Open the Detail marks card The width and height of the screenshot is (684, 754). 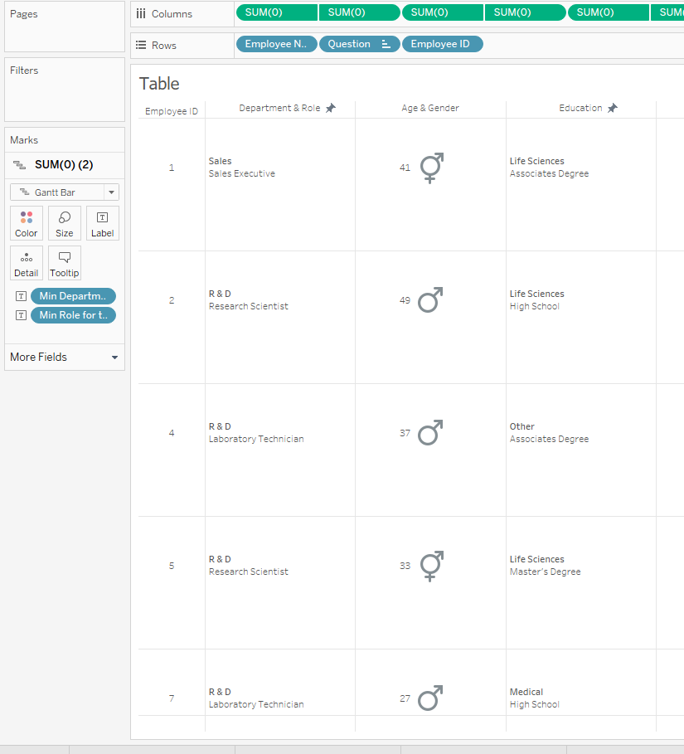27,263
